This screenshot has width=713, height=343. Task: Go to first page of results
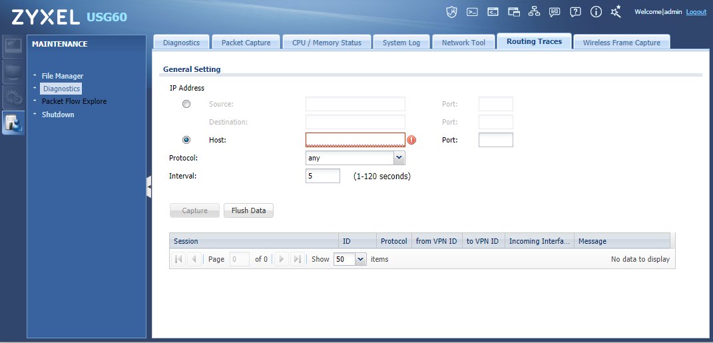pos(178,259)
